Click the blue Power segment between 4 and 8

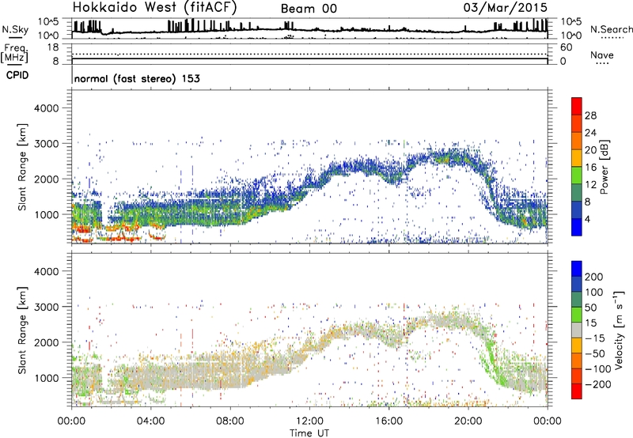(x=577, y=210)
